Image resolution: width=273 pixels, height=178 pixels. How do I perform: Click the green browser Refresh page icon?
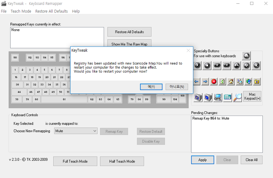coord(222,82)
